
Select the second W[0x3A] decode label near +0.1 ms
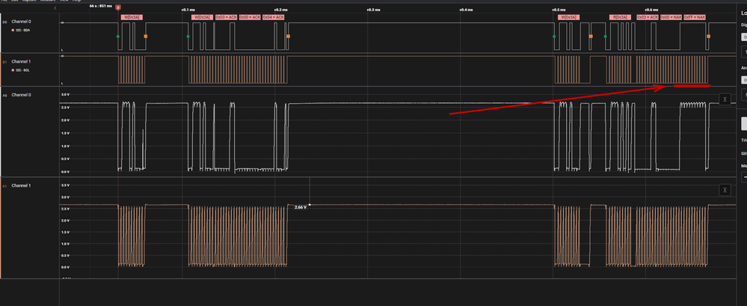202,17
